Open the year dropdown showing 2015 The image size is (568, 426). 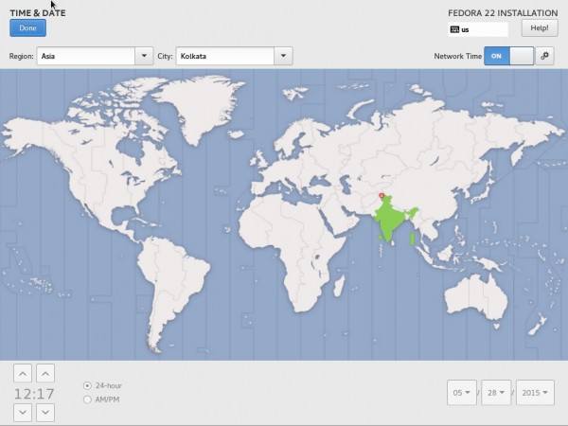(x=535, y=392)
